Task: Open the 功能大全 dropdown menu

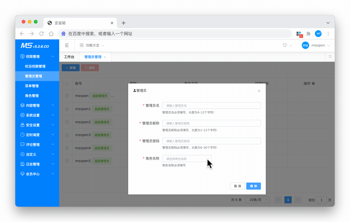Action: pyautogui.click(x=92, y=45)
